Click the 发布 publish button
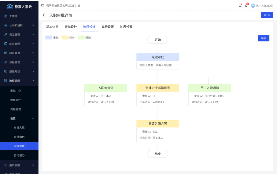The image size is (278, 174). coord(267,15)
